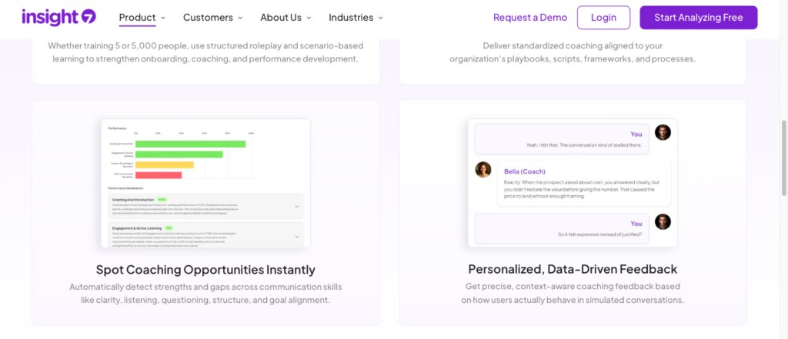The width and height of the screenshot is (788, 339).
Task: Click the red Call Closure bar
Action: point(159,175)
